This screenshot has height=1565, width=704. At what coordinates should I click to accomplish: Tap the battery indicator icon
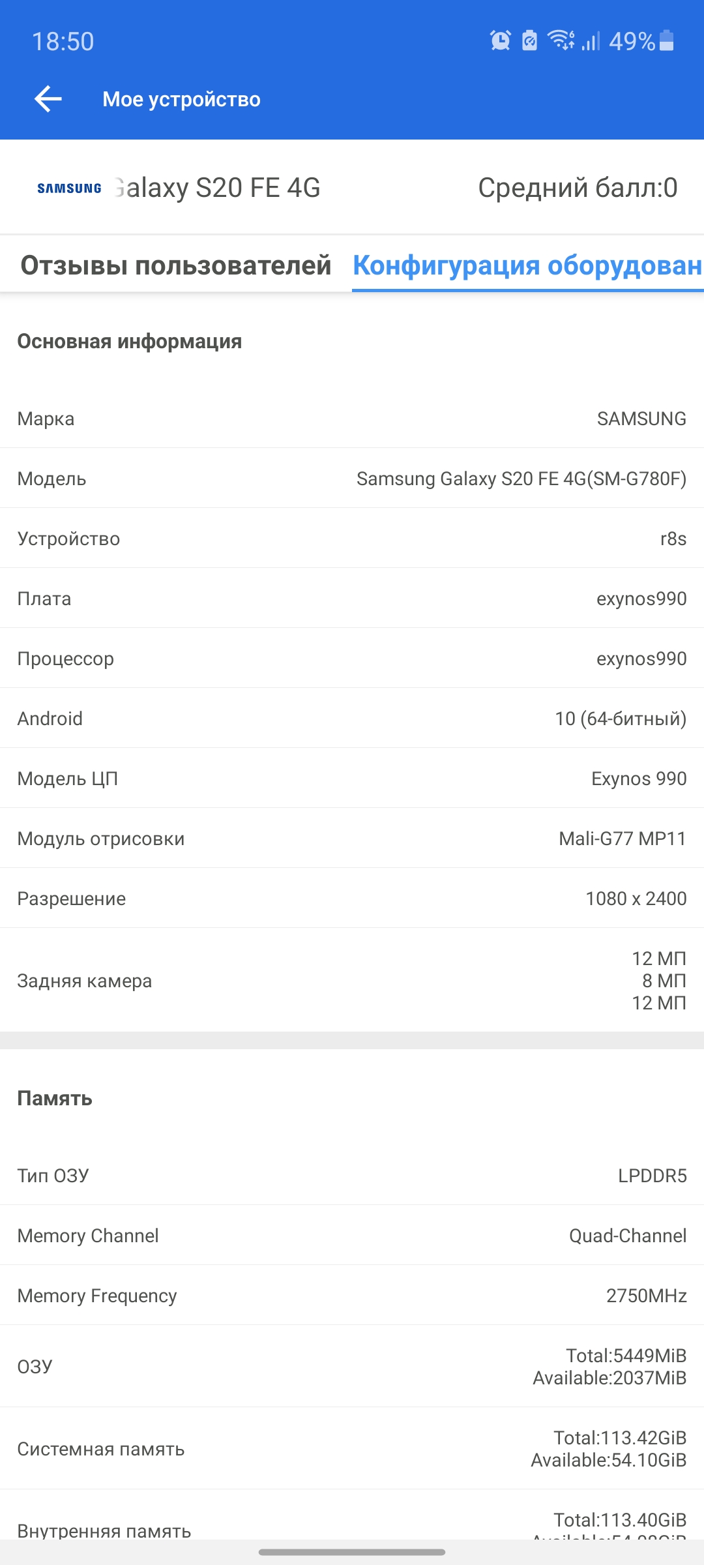(x=666, y=40)
